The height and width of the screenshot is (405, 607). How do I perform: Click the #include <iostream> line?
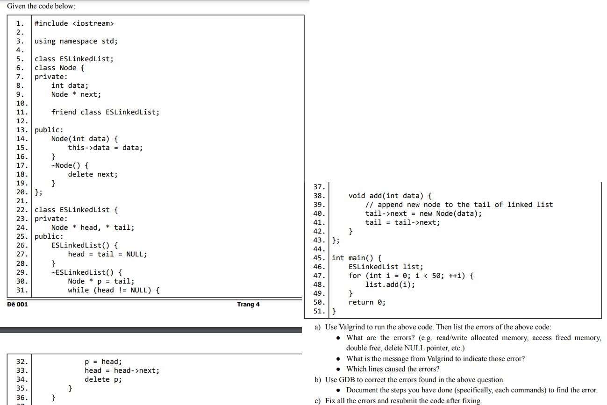(x=72, y=23)
